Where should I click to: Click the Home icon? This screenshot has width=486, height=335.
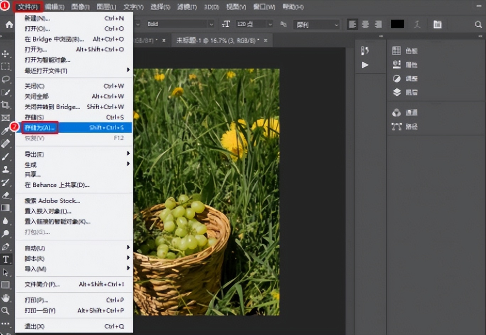pos(9,24)
